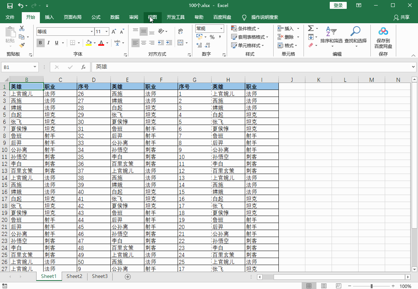Click the Format Painter brush icon
The height and width of the screenshot is (289, 418).
[22, 45]
